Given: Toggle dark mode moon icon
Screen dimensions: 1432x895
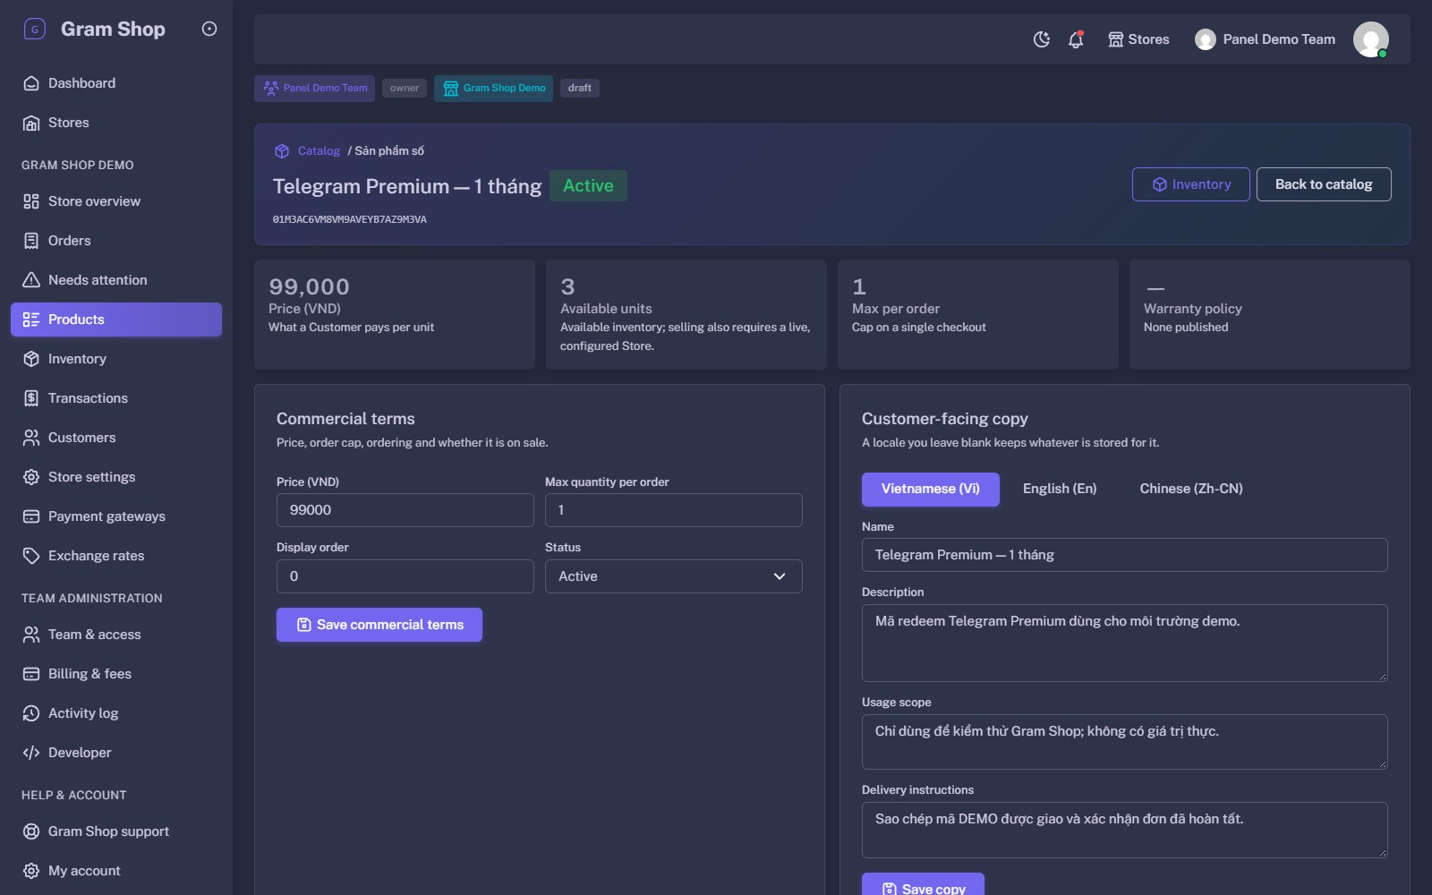Looking at the screenshot, I should point(1041,39).
